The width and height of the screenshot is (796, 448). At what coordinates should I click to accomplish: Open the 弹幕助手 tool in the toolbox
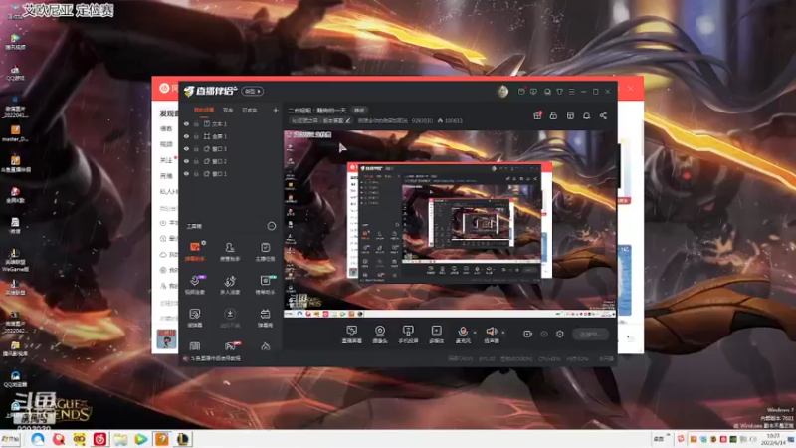click(x=195, y=252)
